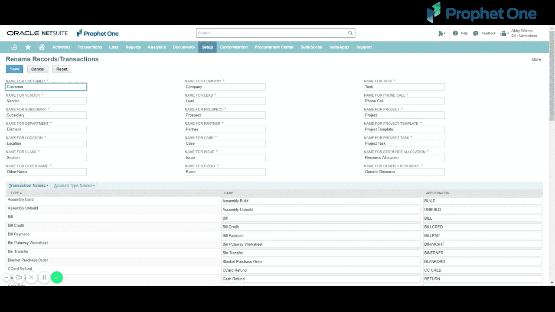Click the More link near the page title
Image resolution: width=555 pixels, height=312 pixels.
point(536,59)
